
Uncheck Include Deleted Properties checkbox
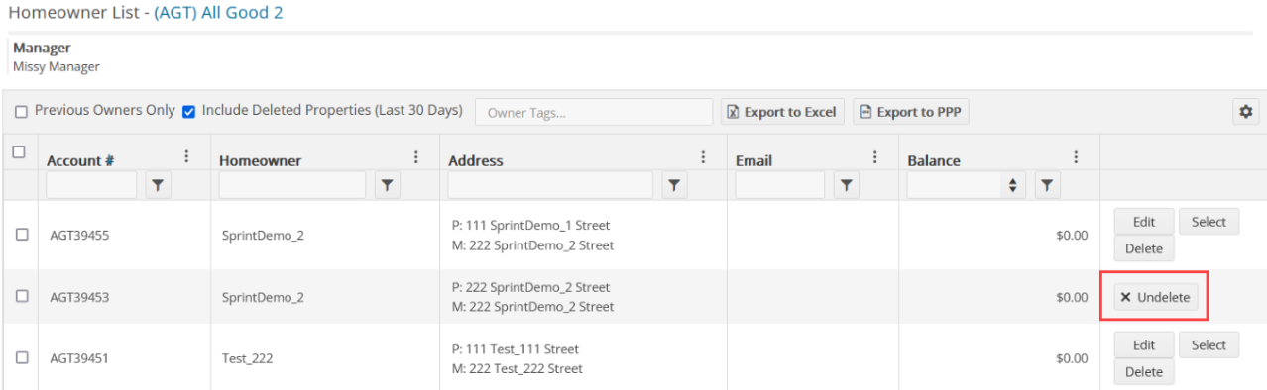pos(188,112)
